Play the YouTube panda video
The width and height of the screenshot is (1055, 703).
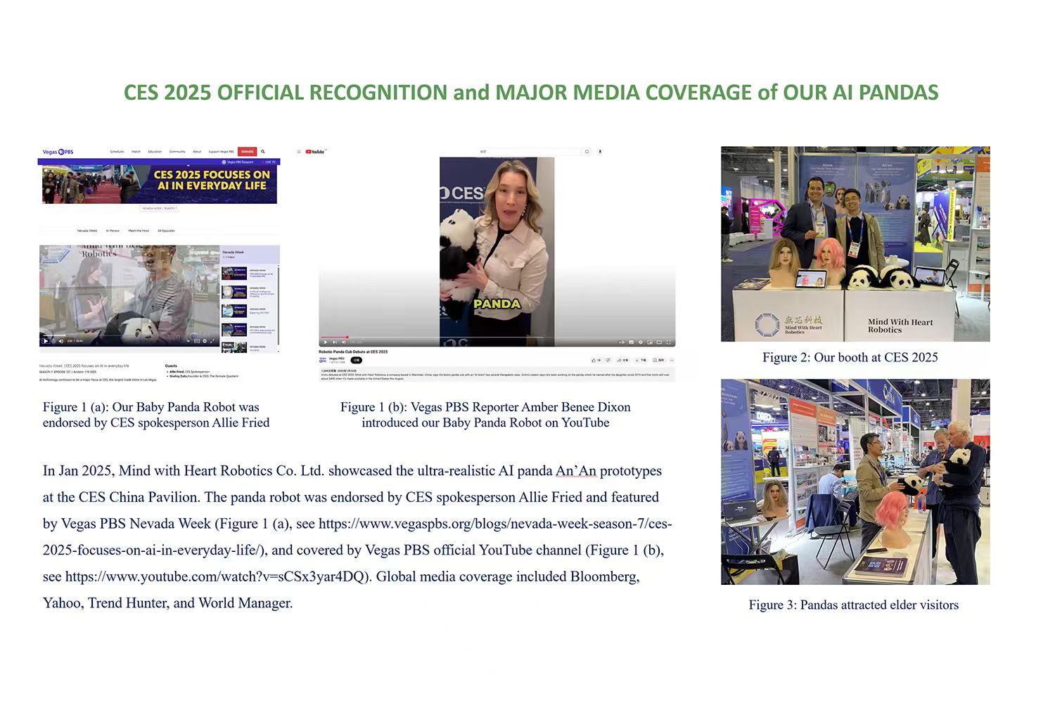[325, 342]
